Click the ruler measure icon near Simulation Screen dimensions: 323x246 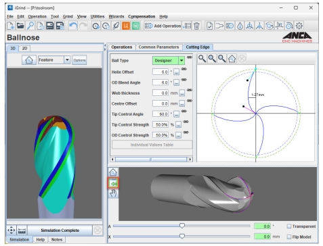(22, 230)
